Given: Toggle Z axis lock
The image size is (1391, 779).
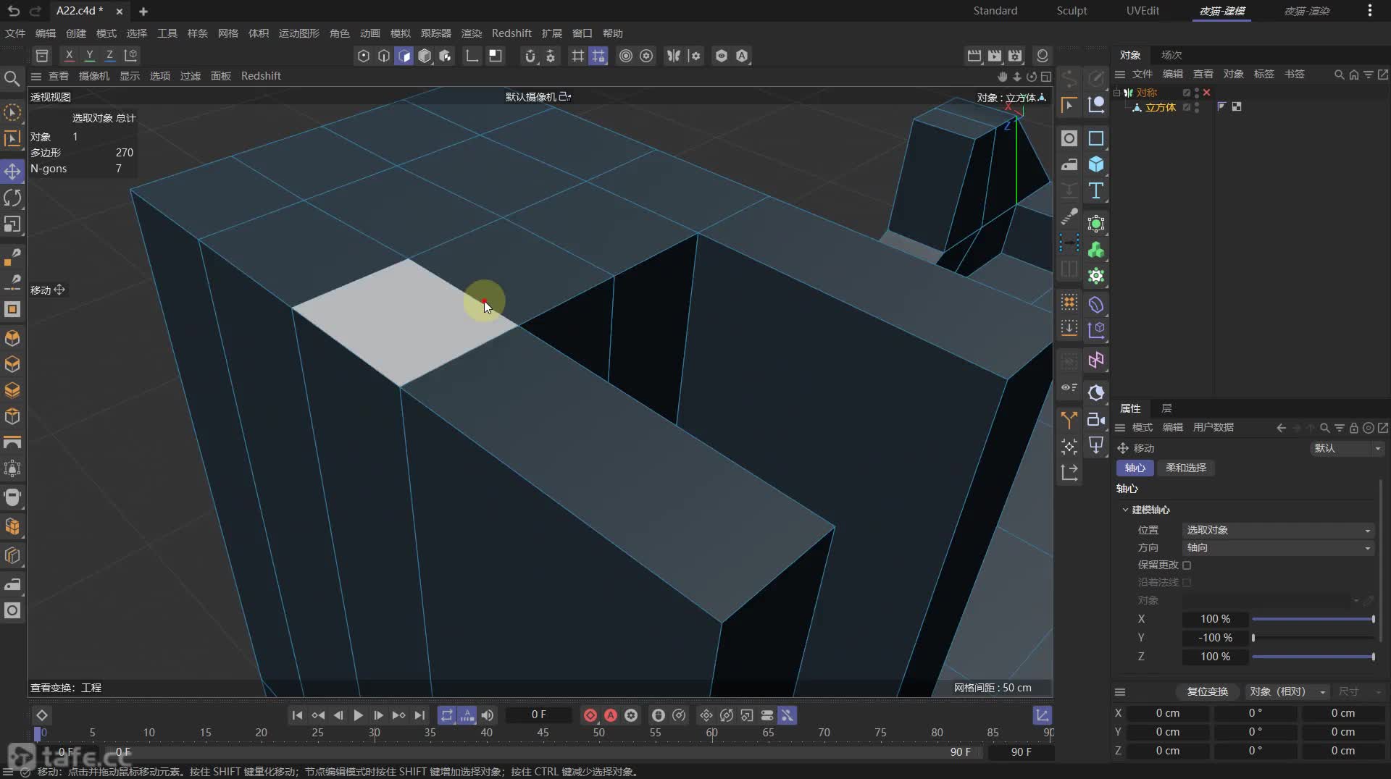Looking at the screenshot, I should click(x=109, y=55).
